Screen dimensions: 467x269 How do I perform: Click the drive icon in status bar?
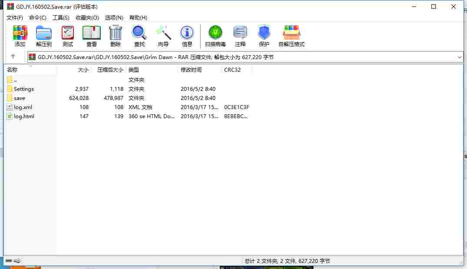click(x=9, y=261)
